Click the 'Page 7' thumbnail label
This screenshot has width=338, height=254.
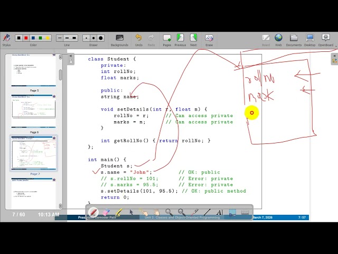point(35,174)
